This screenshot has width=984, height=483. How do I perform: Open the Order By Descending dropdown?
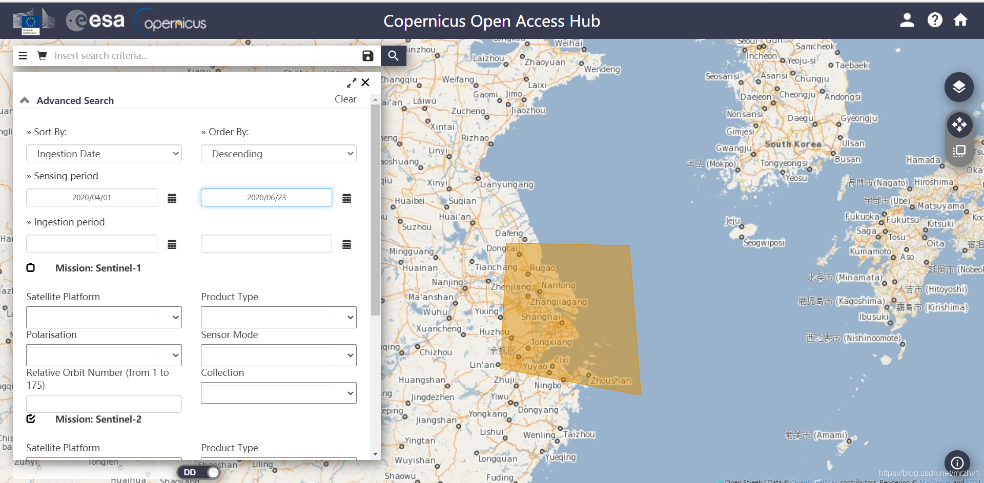pyautogui.click(x=279, y=154)
